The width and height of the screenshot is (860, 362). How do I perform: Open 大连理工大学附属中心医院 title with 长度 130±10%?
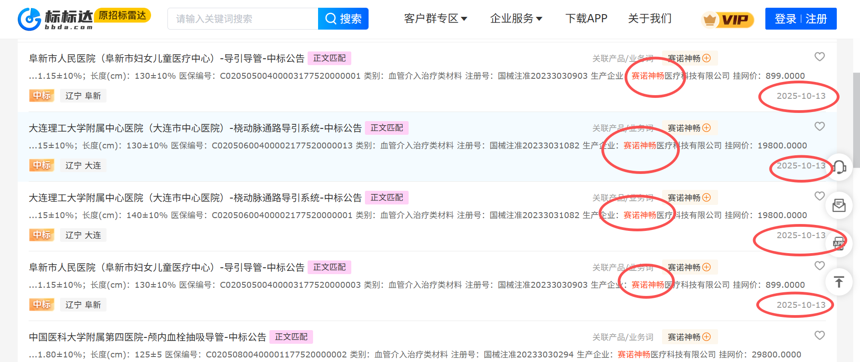195,128
